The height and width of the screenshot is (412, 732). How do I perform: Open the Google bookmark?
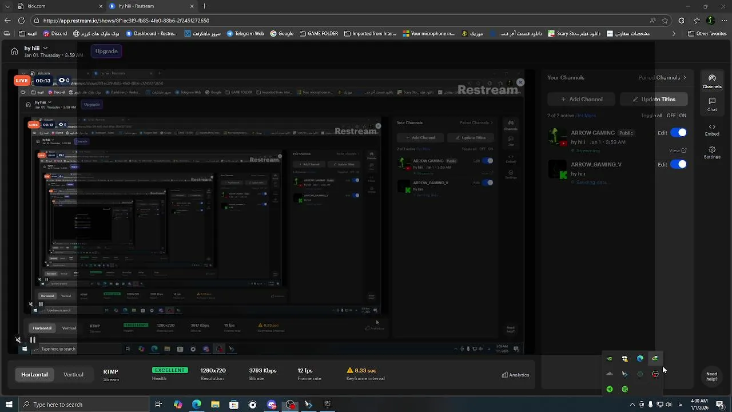point(282,34)
